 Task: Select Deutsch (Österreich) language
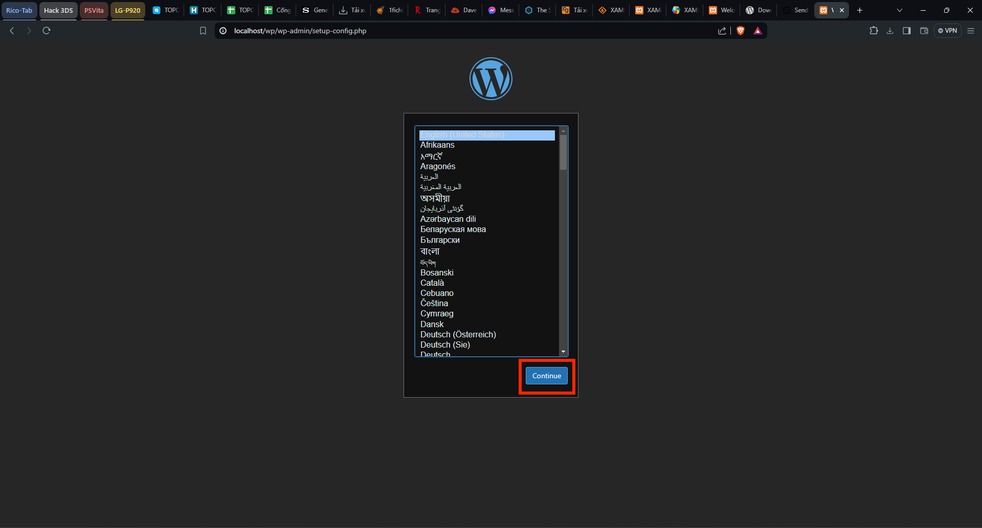click(487, 334)
